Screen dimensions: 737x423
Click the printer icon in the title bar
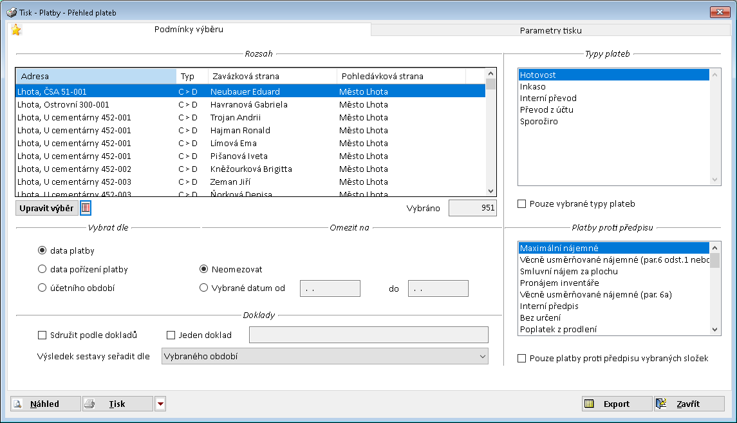click(10, 12)
